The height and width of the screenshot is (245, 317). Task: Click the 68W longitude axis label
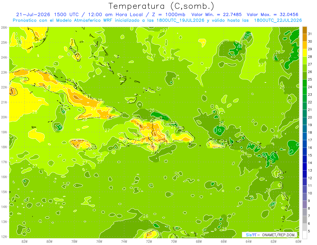199,241
